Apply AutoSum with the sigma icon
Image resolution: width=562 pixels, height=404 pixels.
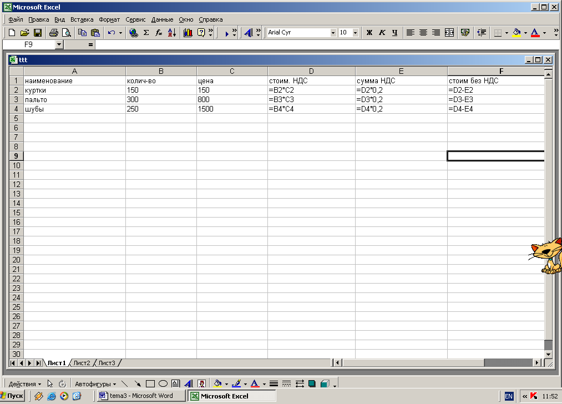pos(146,33)
